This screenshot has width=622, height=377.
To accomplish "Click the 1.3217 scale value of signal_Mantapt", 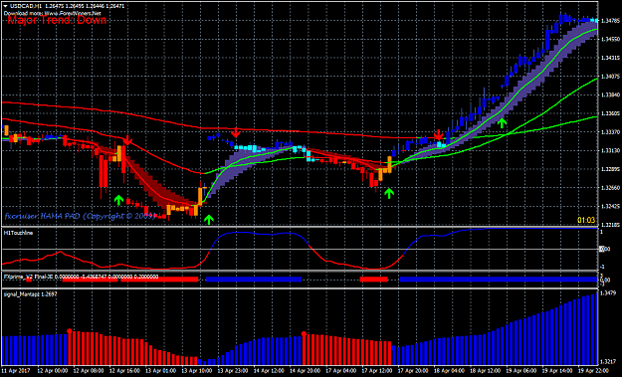I will (608, 361).
